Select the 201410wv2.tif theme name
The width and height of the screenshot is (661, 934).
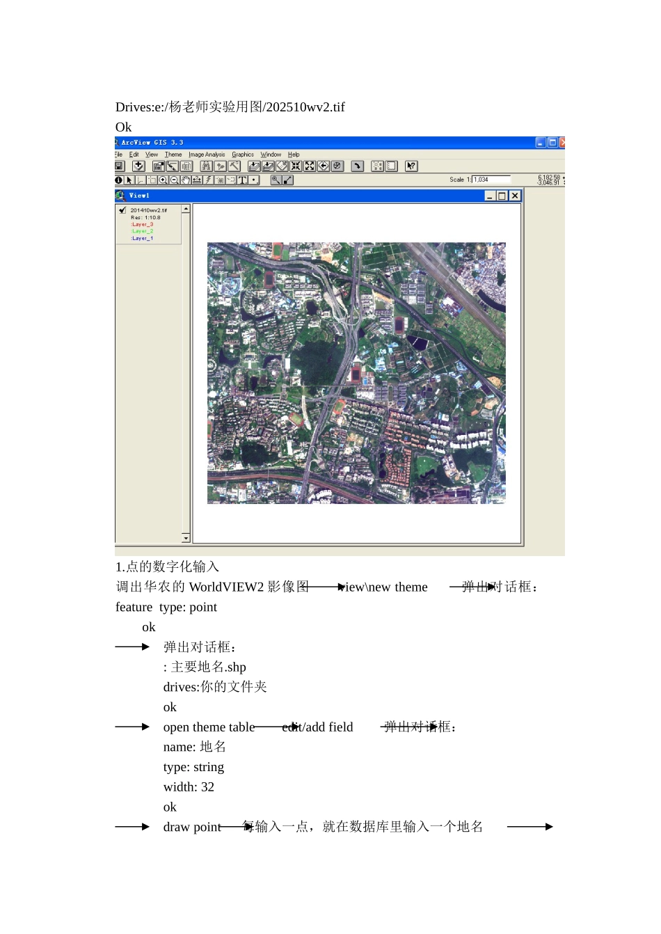click(148, 210)
